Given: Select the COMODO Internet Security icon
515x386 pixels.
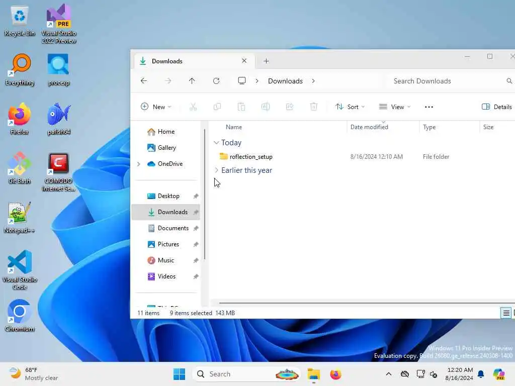Looking at the screenshot, I should coord(58,172).
